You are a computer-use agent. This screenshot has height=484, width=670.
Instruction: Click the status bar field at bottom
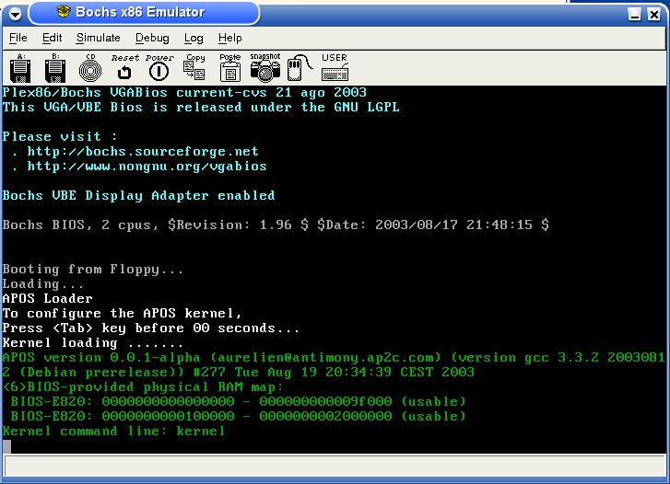click(335, 466)
